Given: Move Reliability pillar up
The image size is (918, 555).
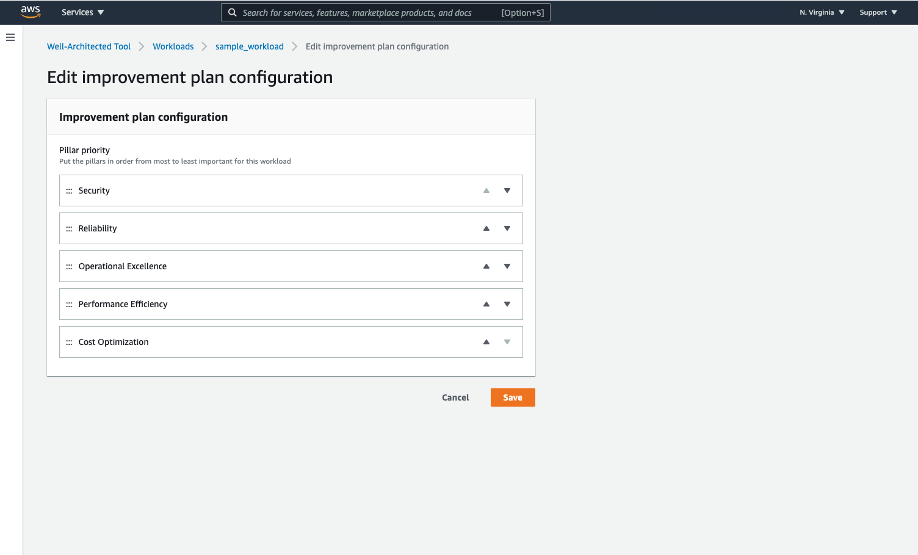Looking at the screenshot, I should 486,228.
